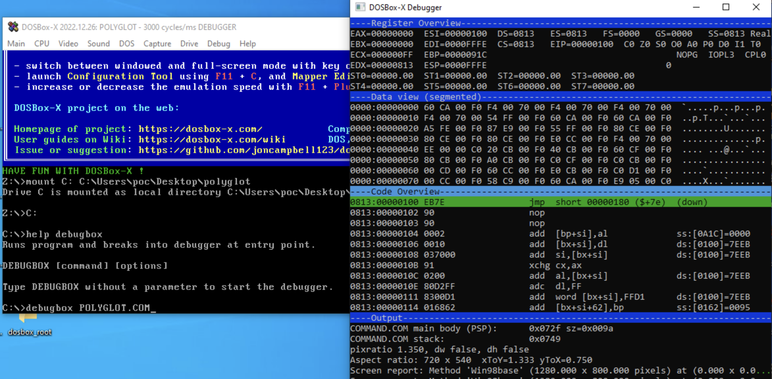
Task: Open the Drive menu
Action: tap(189, 44)
